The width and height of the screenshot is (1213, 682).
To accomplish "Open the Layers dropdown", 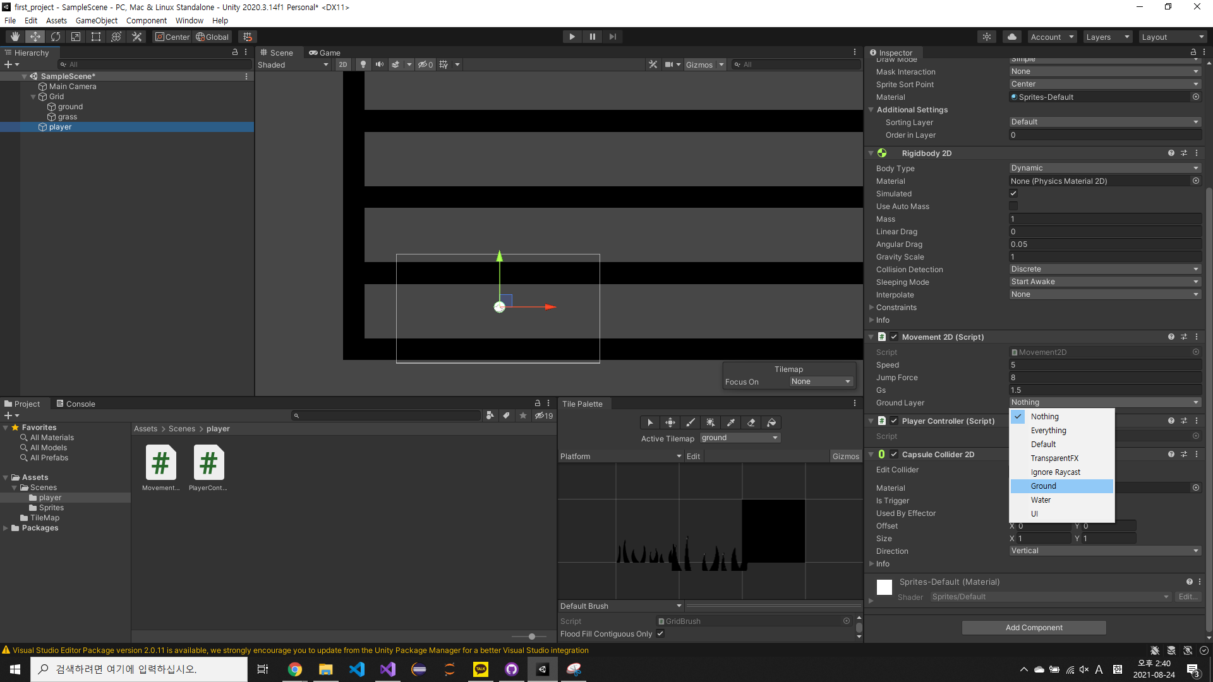I will (1108, 37).
